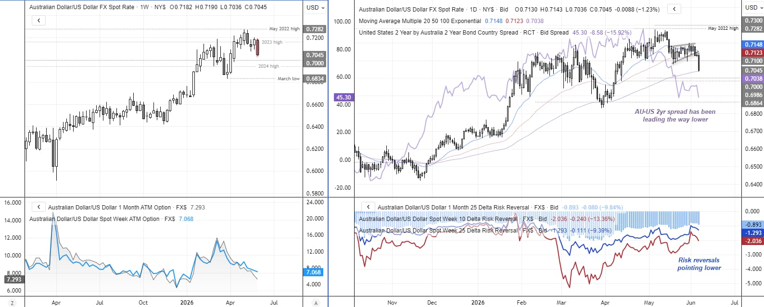Click the Jun label on daily time axis
This screenshot has height=307, width=764.
pos(690,303)
